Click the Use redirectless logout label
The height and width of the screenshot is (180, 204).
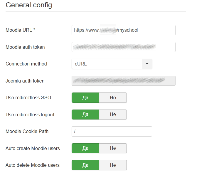click(30, 115)
